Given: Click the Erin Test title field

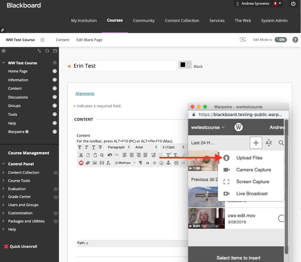Looking at the screenshot, I should click(x=124, y=66).
